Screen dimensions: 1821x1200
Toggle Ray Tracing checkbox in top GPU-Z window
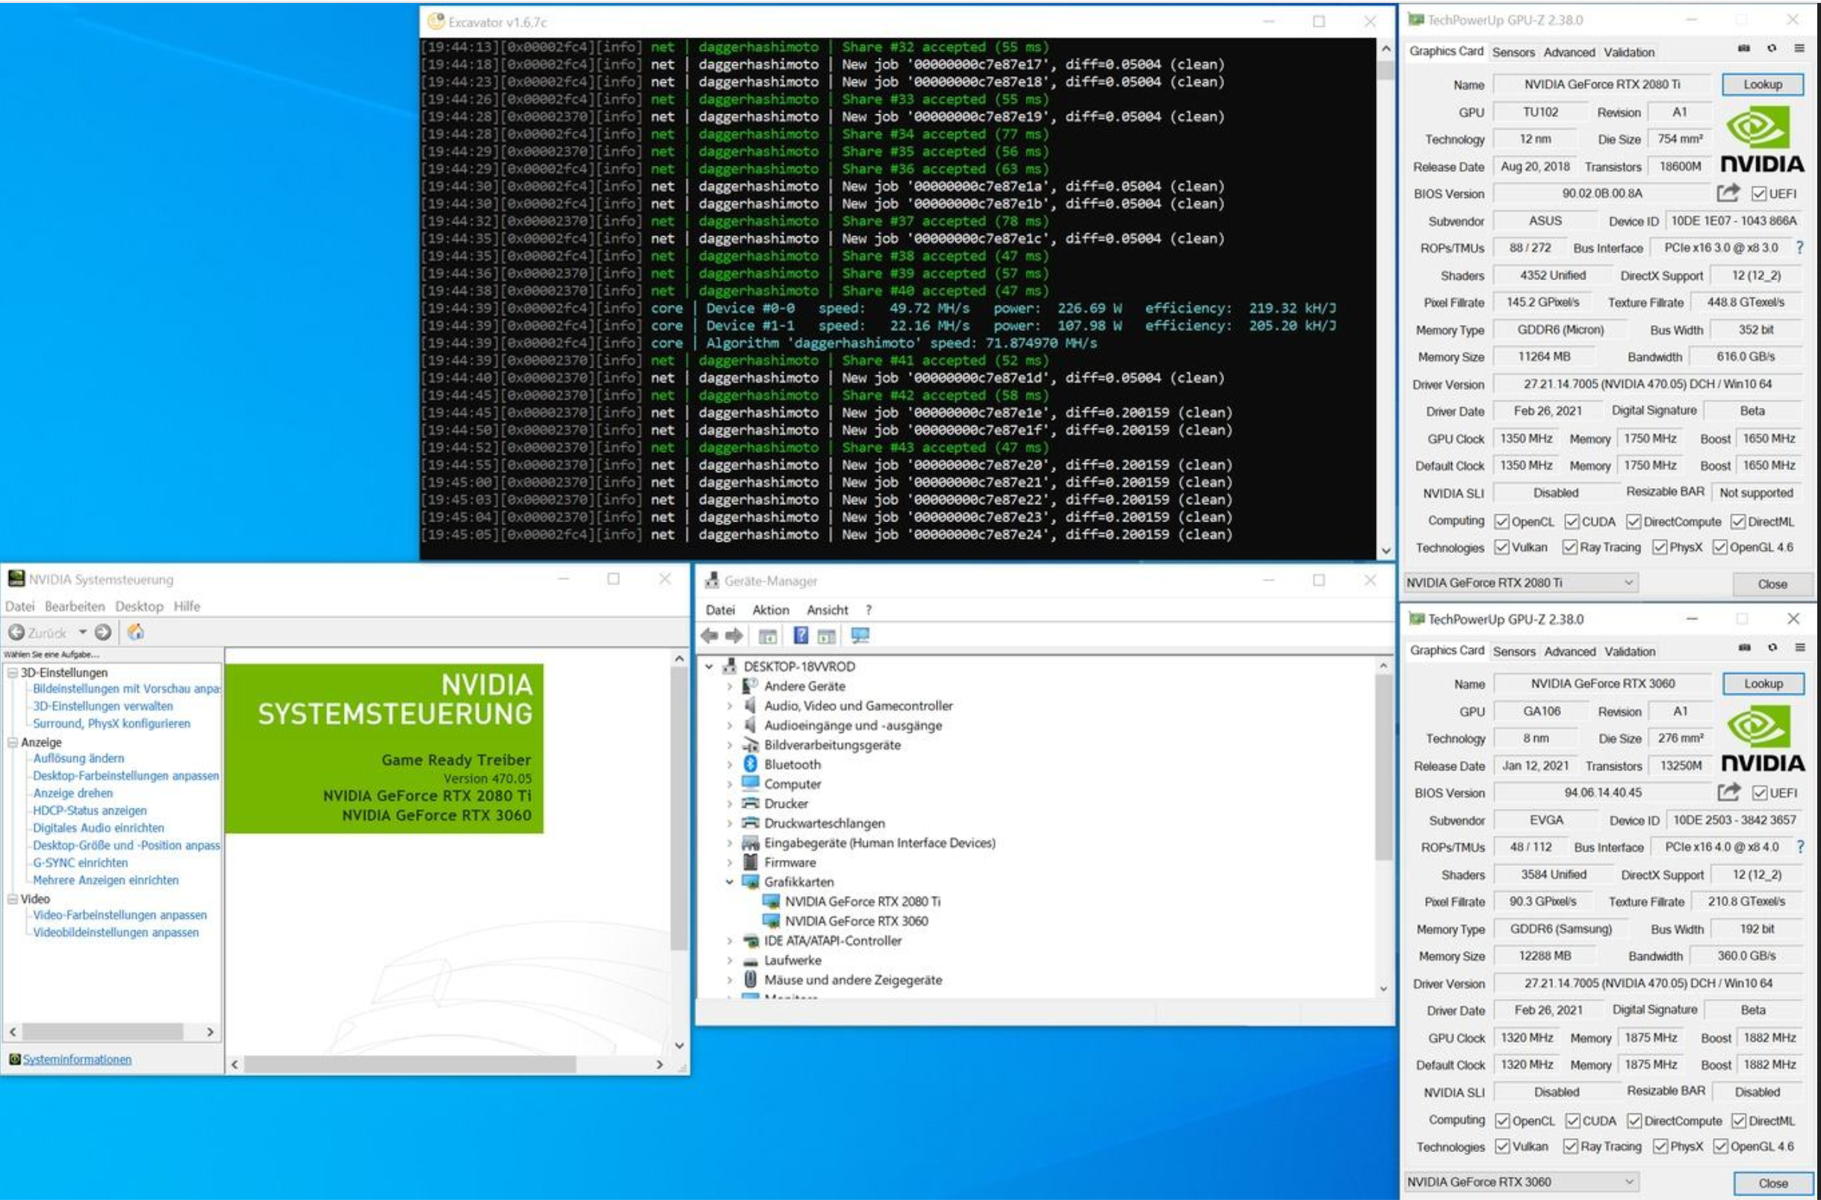(x=1570, y=547)
